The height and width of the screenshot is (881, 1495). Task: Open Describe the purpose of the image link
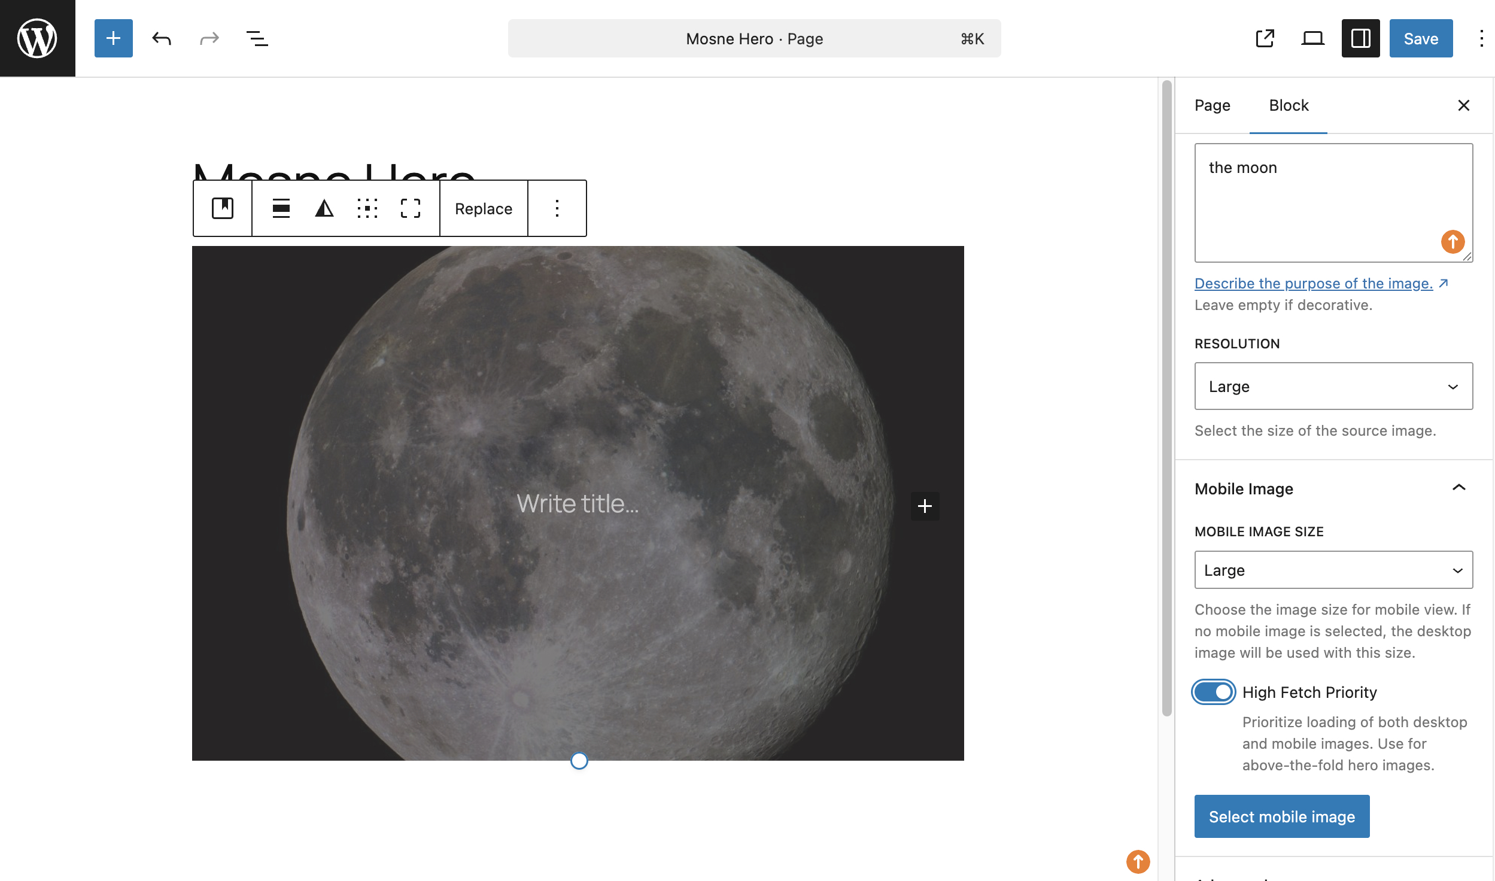click(x=1313, y=283)
